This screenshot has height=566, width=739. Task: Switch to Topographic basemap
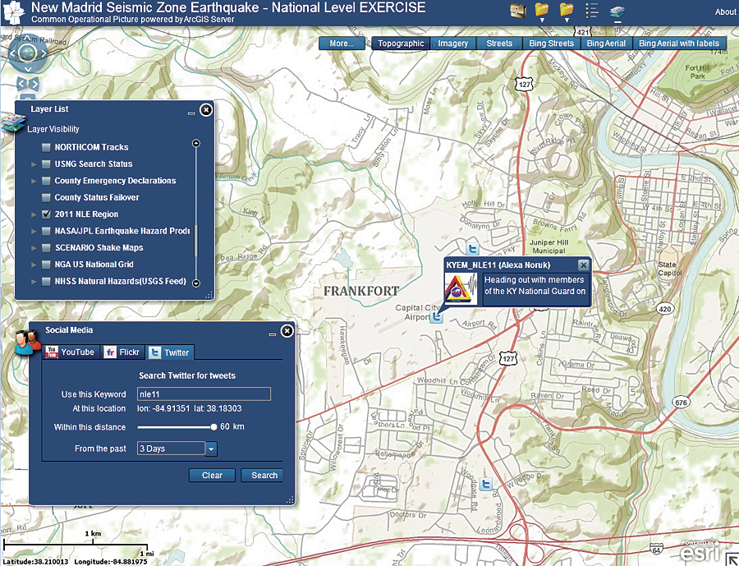click(x=401, y=44)
